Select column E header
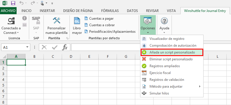The width and height of the screenshot is (231, 105). 89,56
